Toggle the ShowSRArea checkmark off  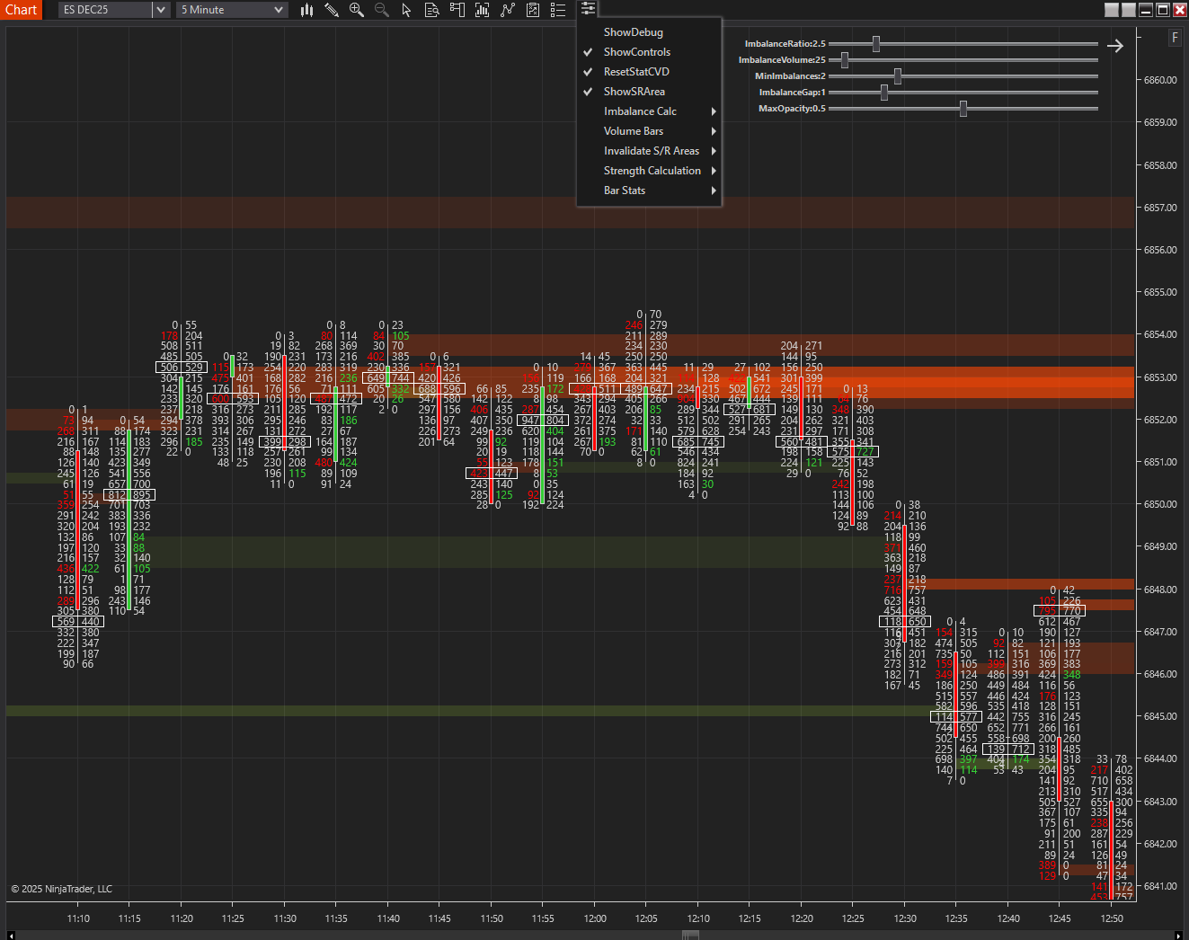634,92
